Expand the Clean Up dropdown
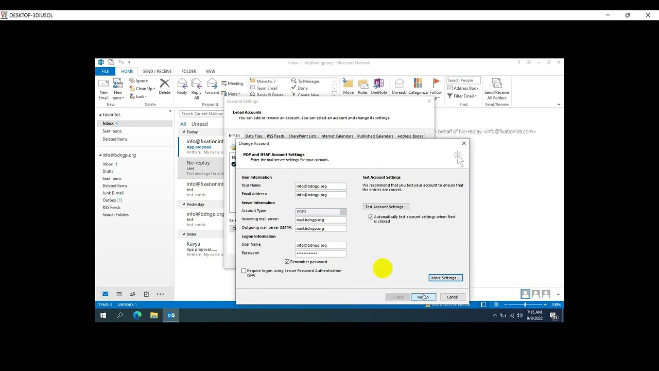 point(142,89)
